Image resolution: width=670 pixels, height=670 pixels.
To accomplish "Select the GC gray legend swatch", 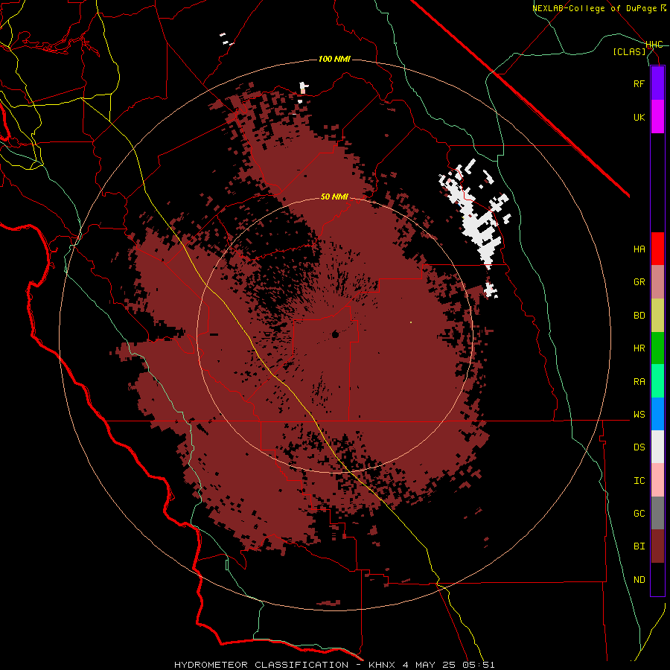I will point(657,513).
